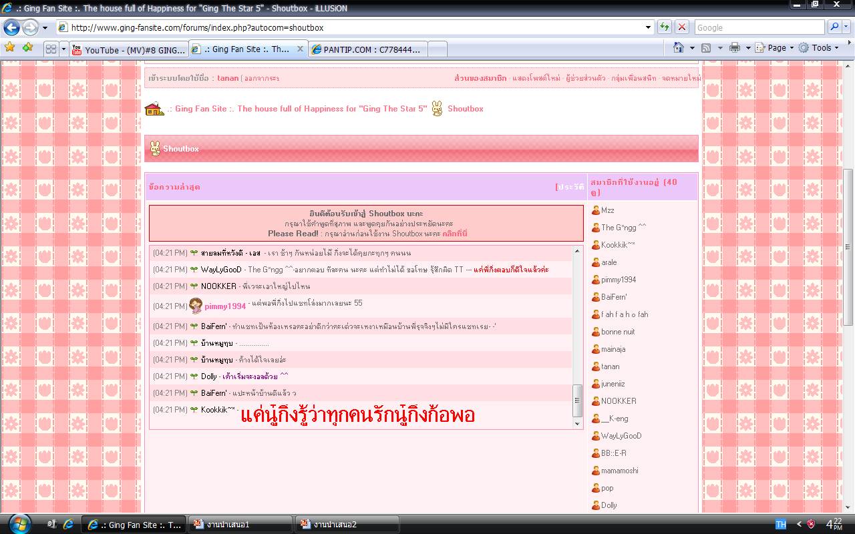This screenshot has height=534, width=855.
Task: Switch to the PANTIP.COM tab
Action: [x=367, y=49]
